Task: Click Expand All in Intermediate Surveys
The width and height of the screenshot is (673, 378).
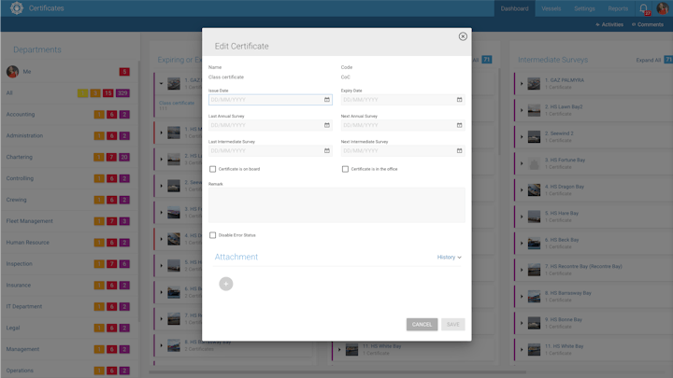Action: click(648, 60)
